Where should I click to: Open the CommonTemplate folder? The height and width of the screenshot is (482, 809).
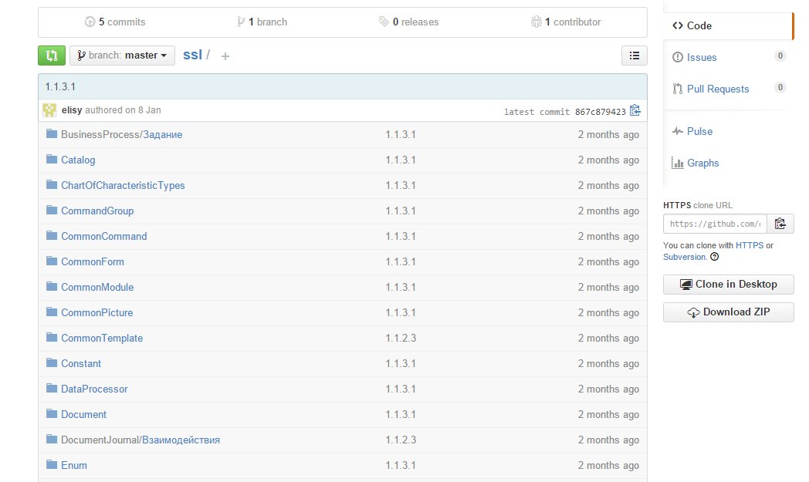(x=102, y=339)
